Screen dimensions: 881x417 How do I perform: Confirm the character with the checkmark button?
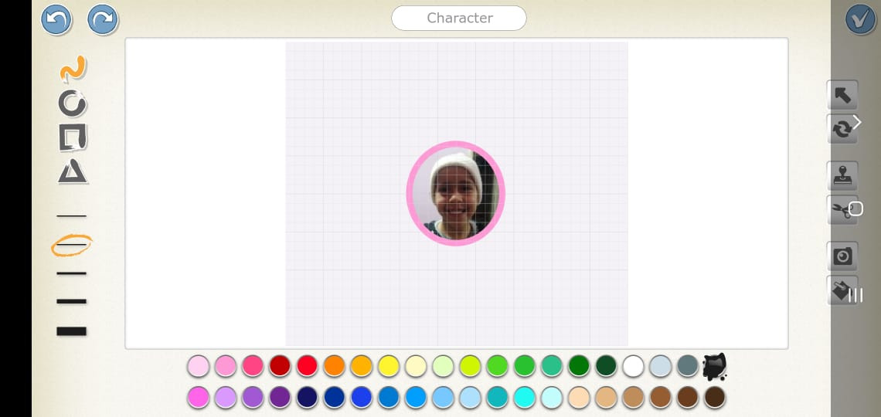(860, 19)
